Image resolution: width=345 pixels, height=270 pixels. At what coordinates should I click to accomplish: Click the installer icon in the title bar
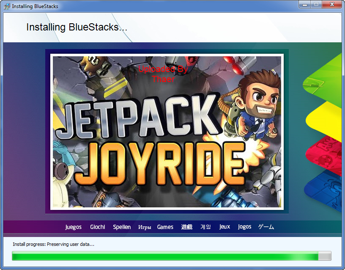[x=7, y=6]
